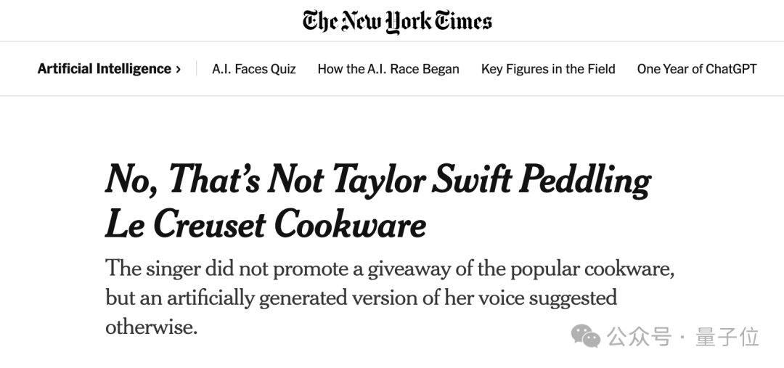
Task: Select Key Figures in the Field
Action: pos(548,69)
